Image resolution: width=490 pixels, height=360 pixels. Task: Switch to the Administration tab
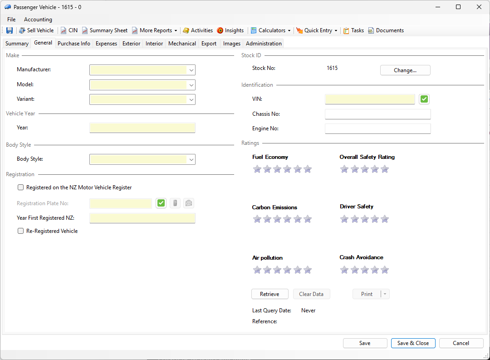(264, 44)
